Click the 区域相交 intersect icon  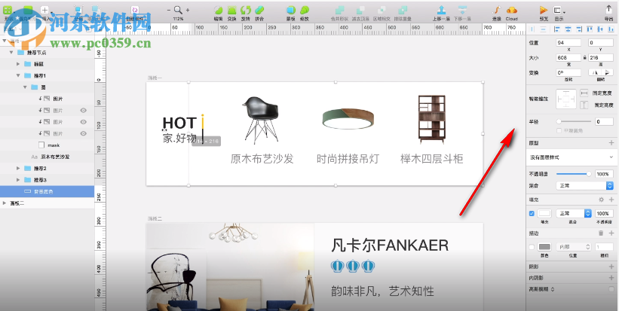(382, 10)
